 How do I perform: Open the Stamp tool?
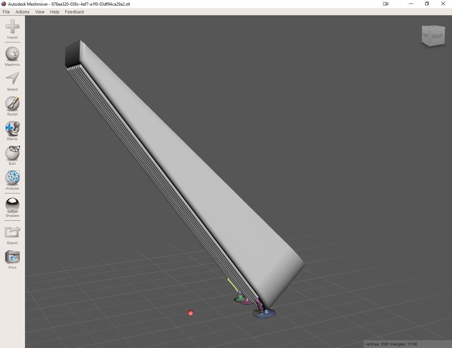pos(12,128)
